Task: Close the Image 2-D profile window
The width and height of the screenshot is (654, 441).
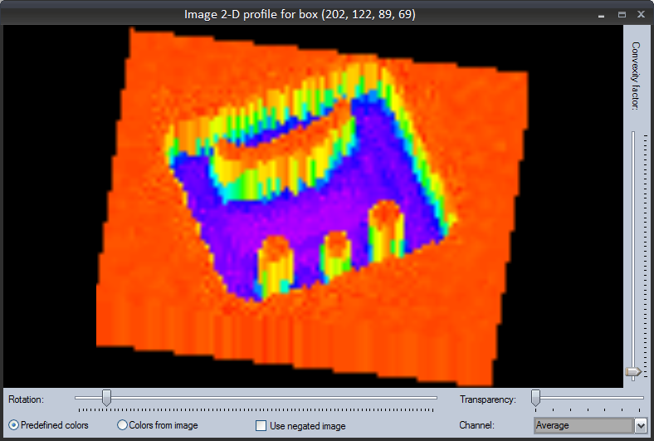Action: click(641, 15)
